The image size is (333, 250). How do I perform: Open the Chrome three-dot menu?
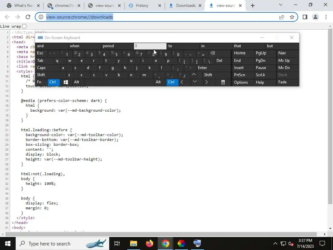(x=326, y=17)
